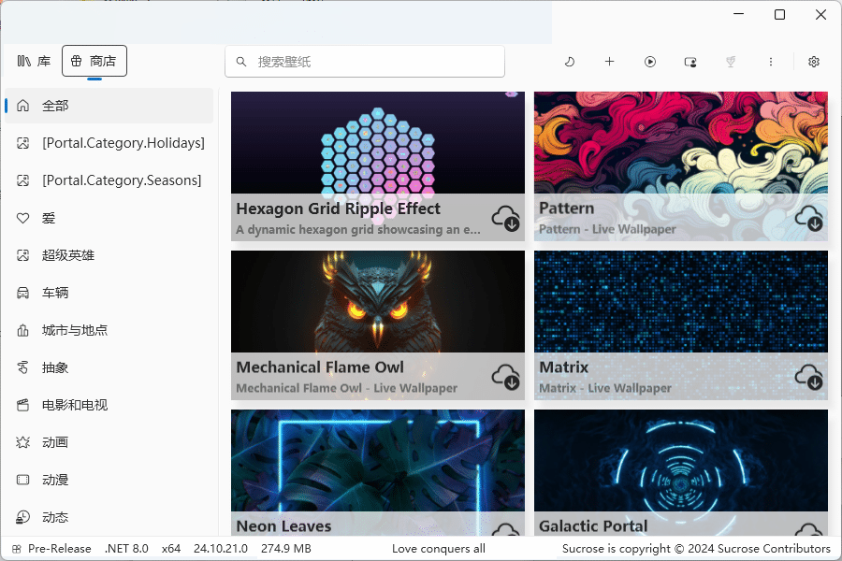Click the Galactic Portal title text
Image resolution: width=842 pixels, height=561 pixels.
click(593, 526)
